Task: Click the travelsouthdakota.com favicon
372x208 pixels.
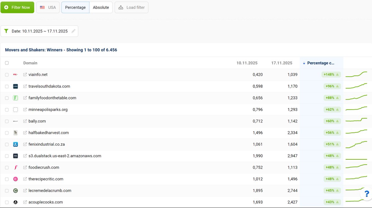Action: click(16, 86)
